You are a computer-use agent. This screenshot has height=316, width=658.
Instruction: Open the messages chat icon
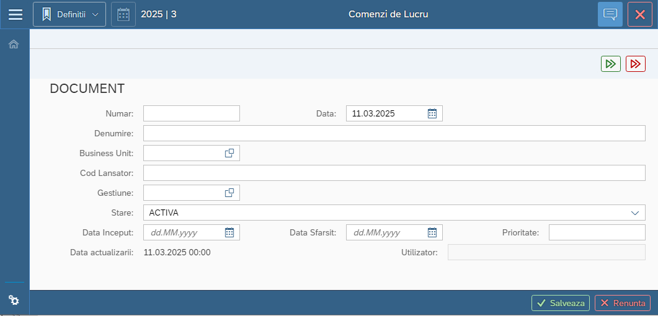coord(610,14)
